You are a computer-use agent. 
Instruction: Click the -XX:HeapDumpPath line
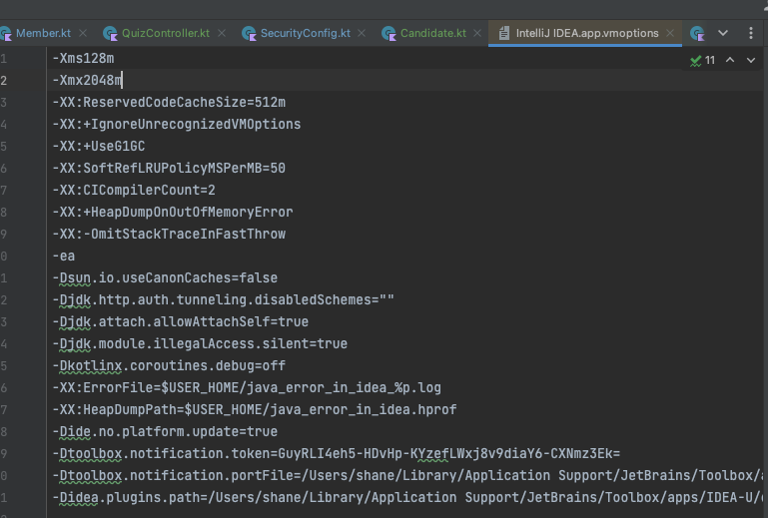[255, 410]
